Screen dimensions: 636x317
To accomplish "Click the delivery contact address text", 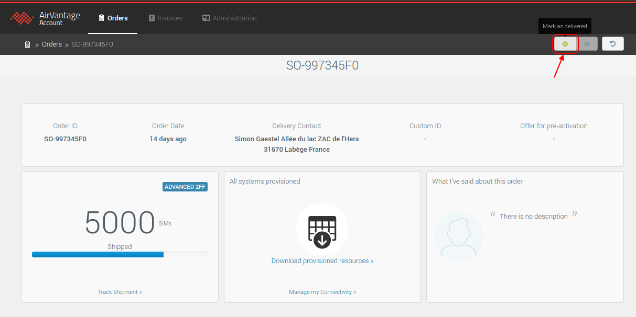I will click(x=296, y=144).
